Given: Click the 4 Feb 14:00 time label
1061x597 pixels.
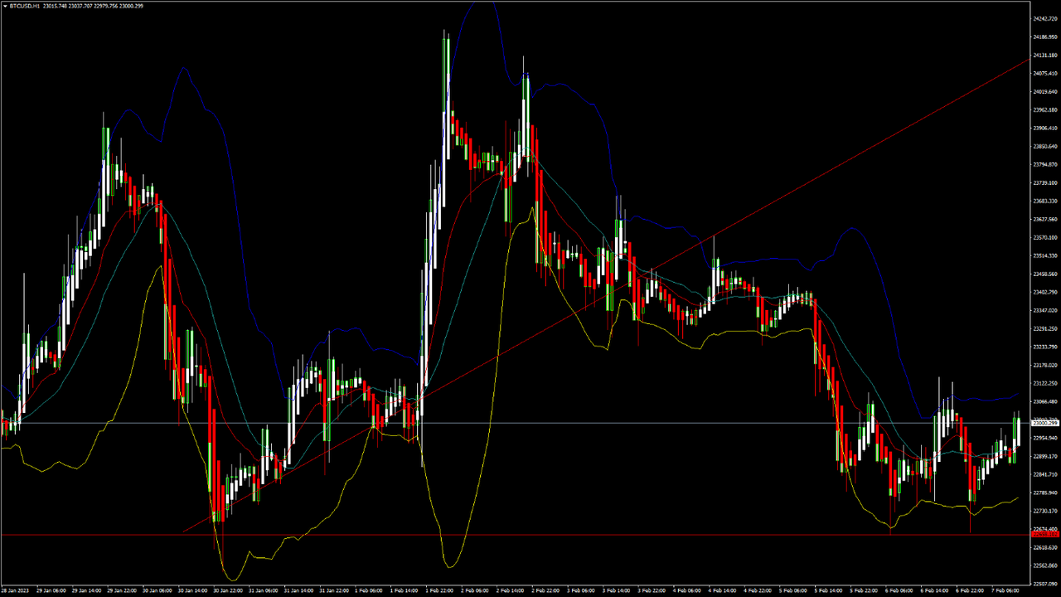Looking at the screenshot, I should coord(723,591).
